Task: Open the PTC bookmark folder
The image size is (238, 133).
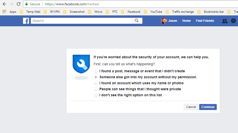Action: click(x=112, y=12)
